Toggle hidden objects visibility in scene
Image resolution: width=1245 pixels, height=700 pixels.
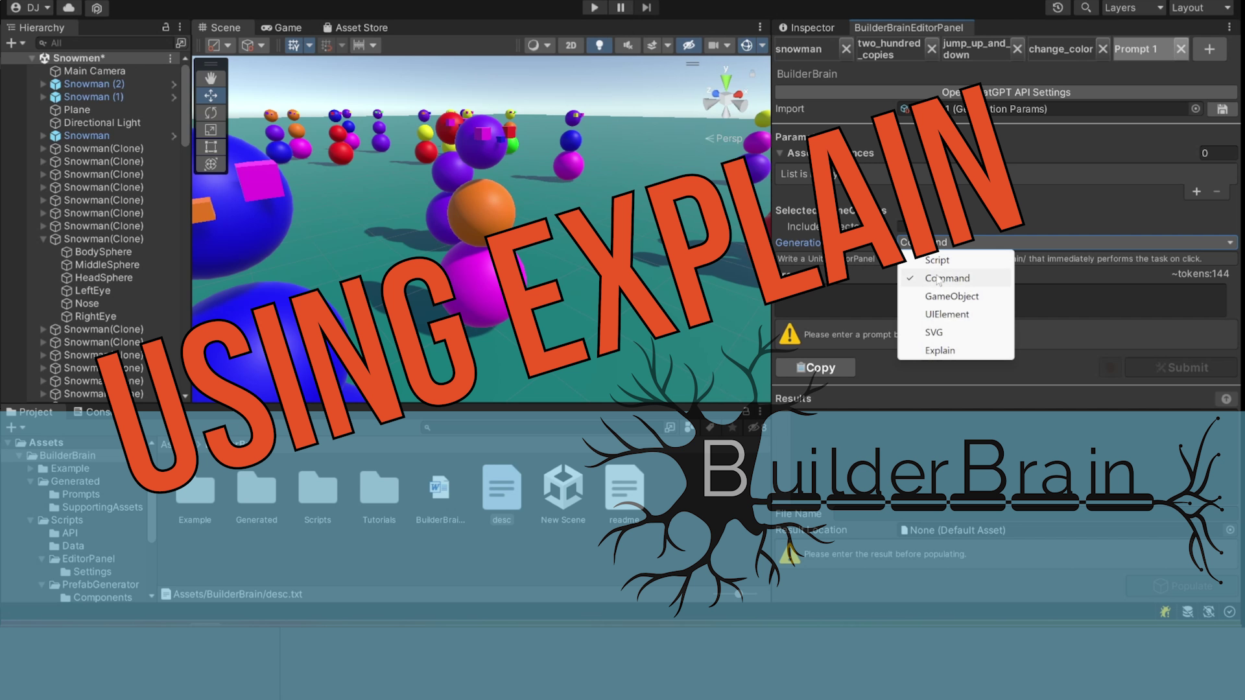pos(689,45)
